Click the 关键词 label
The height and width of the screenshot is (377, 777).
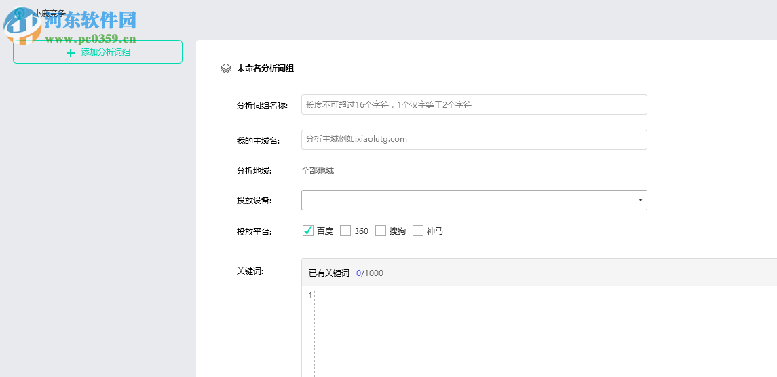click(x=250, y=271)
